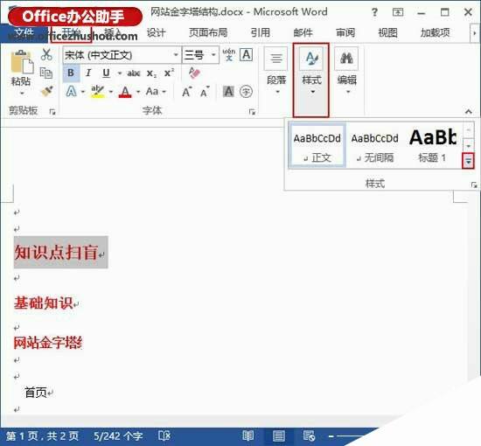Open the 文件 File tab
Image resolution: width=481 pixels, height=446 pixels.
[24, 32]
